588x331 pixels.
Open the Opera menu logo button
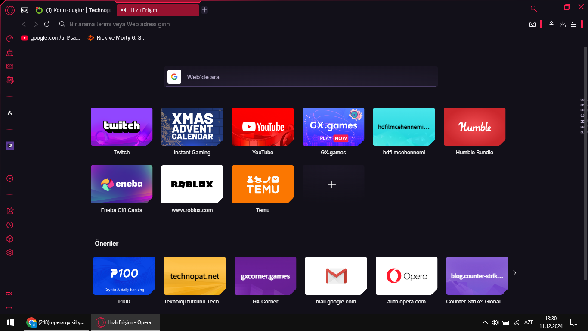tap(10, 10)
